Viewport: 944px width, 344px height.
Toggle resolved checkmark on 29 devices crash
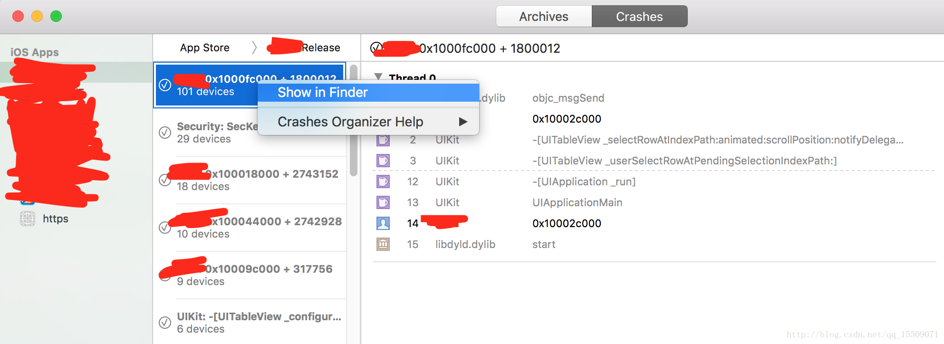pyautogui.click(x=165, y=133)
